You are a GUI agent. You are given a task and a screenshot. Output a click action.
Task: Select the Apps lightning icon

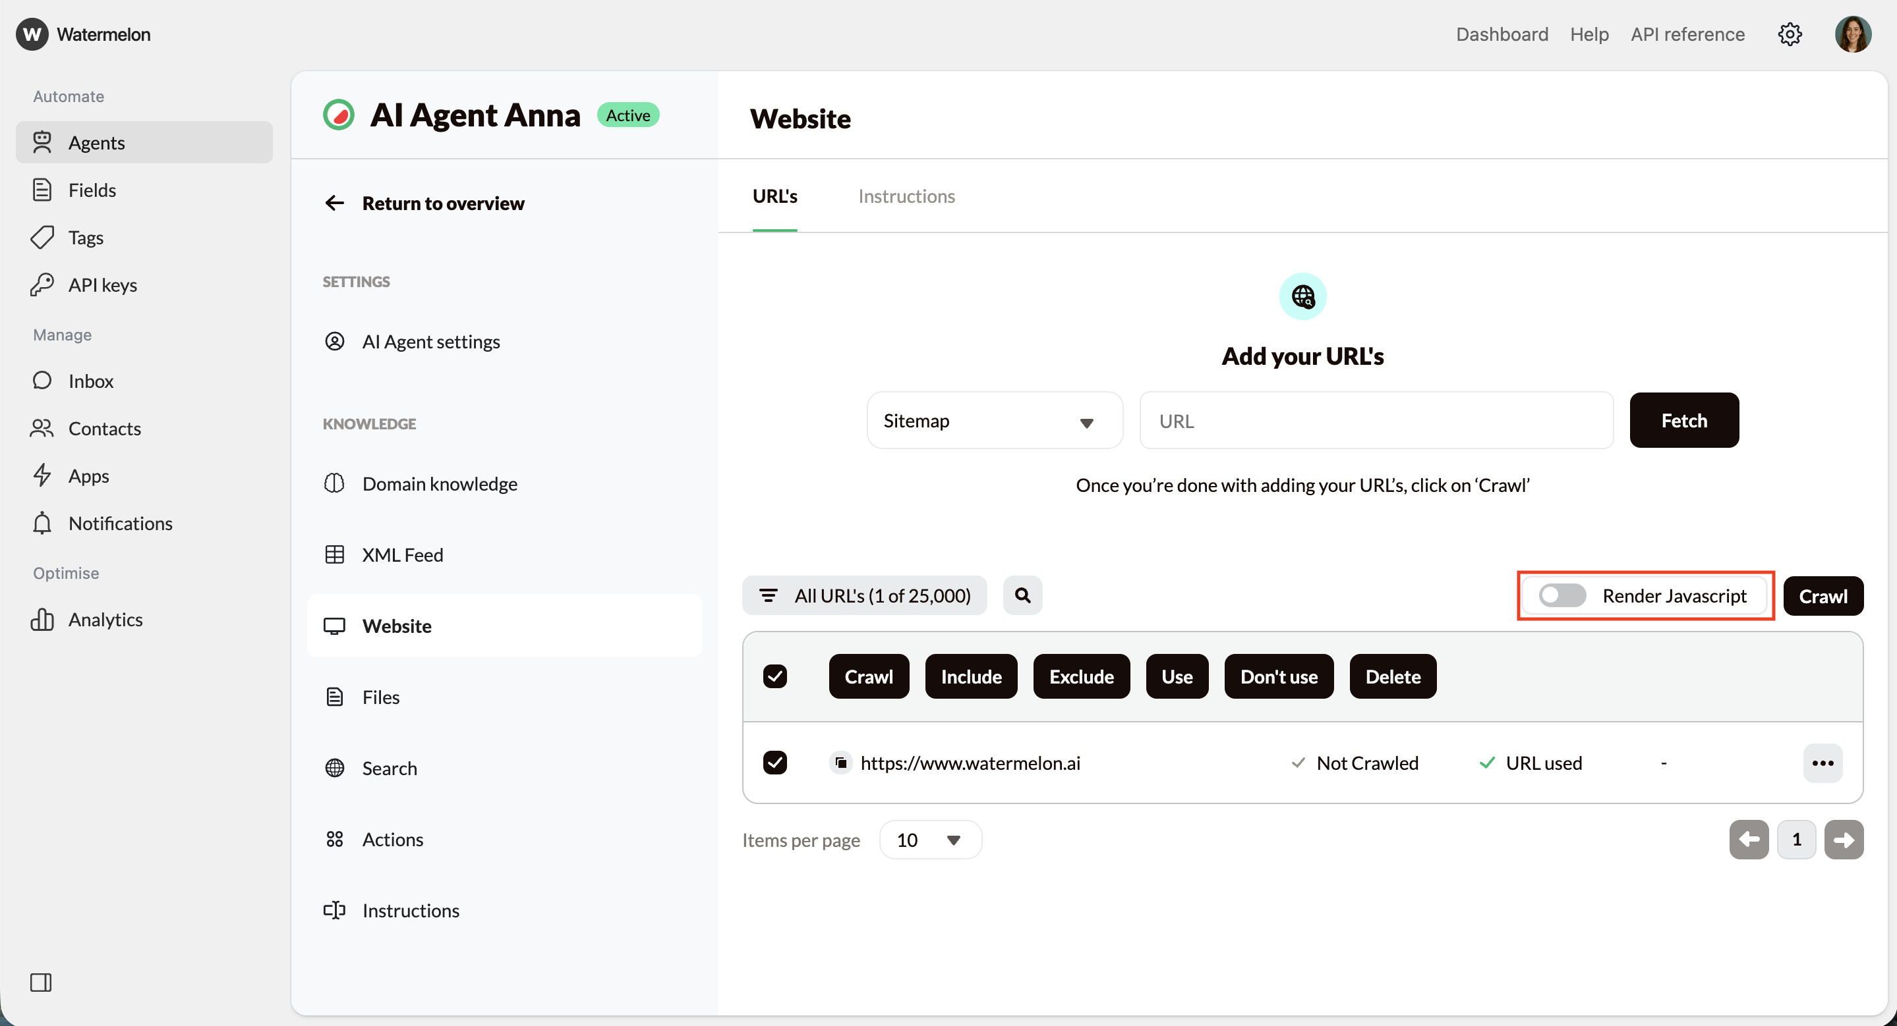click(x=43, y=475)
